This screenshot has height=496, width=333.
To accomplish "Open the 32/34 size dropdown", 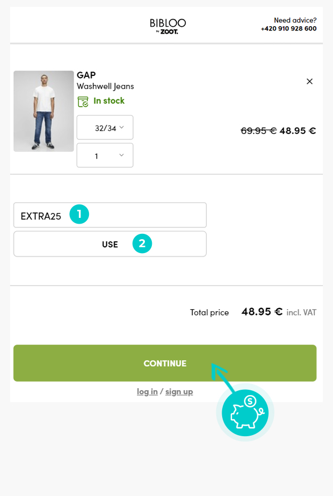I will (105, 128).
